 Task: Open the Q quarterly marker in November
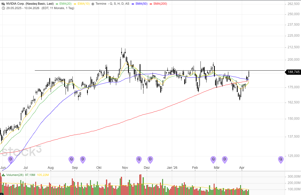(x=139, y=160)
